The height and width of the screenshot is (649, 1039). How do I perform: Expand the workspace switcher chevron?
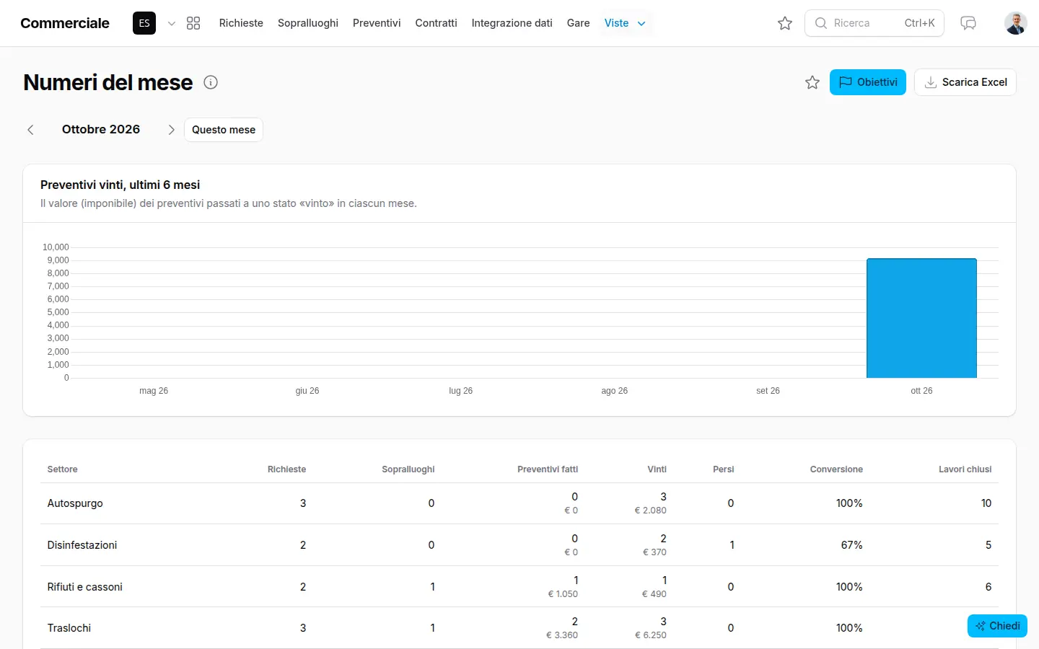(172, 23)
